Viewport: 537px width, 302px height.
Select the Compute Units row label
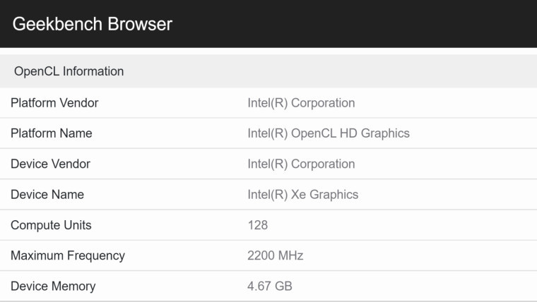(51, 225)
